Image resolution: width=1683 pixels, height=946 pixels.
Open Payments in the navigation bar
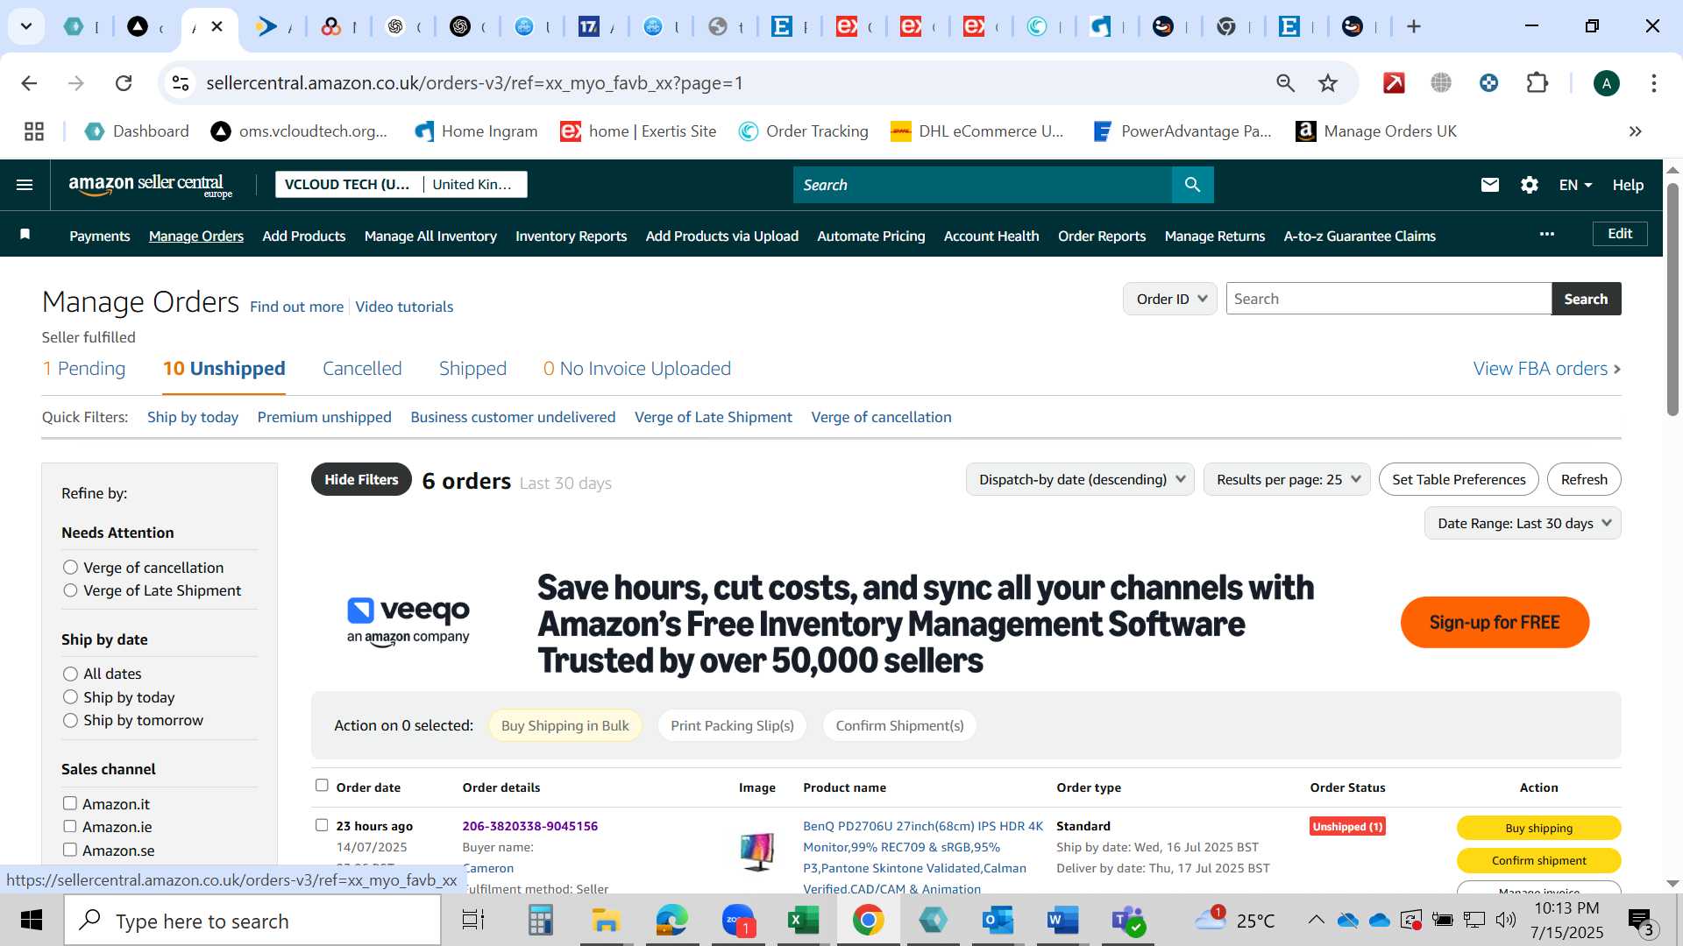pos(100,236)
